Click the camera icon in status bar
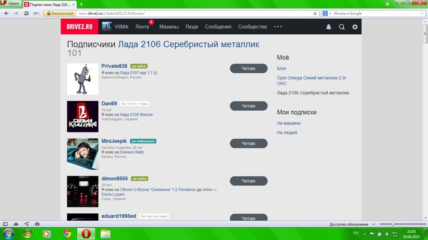 [x=37, y=224]
